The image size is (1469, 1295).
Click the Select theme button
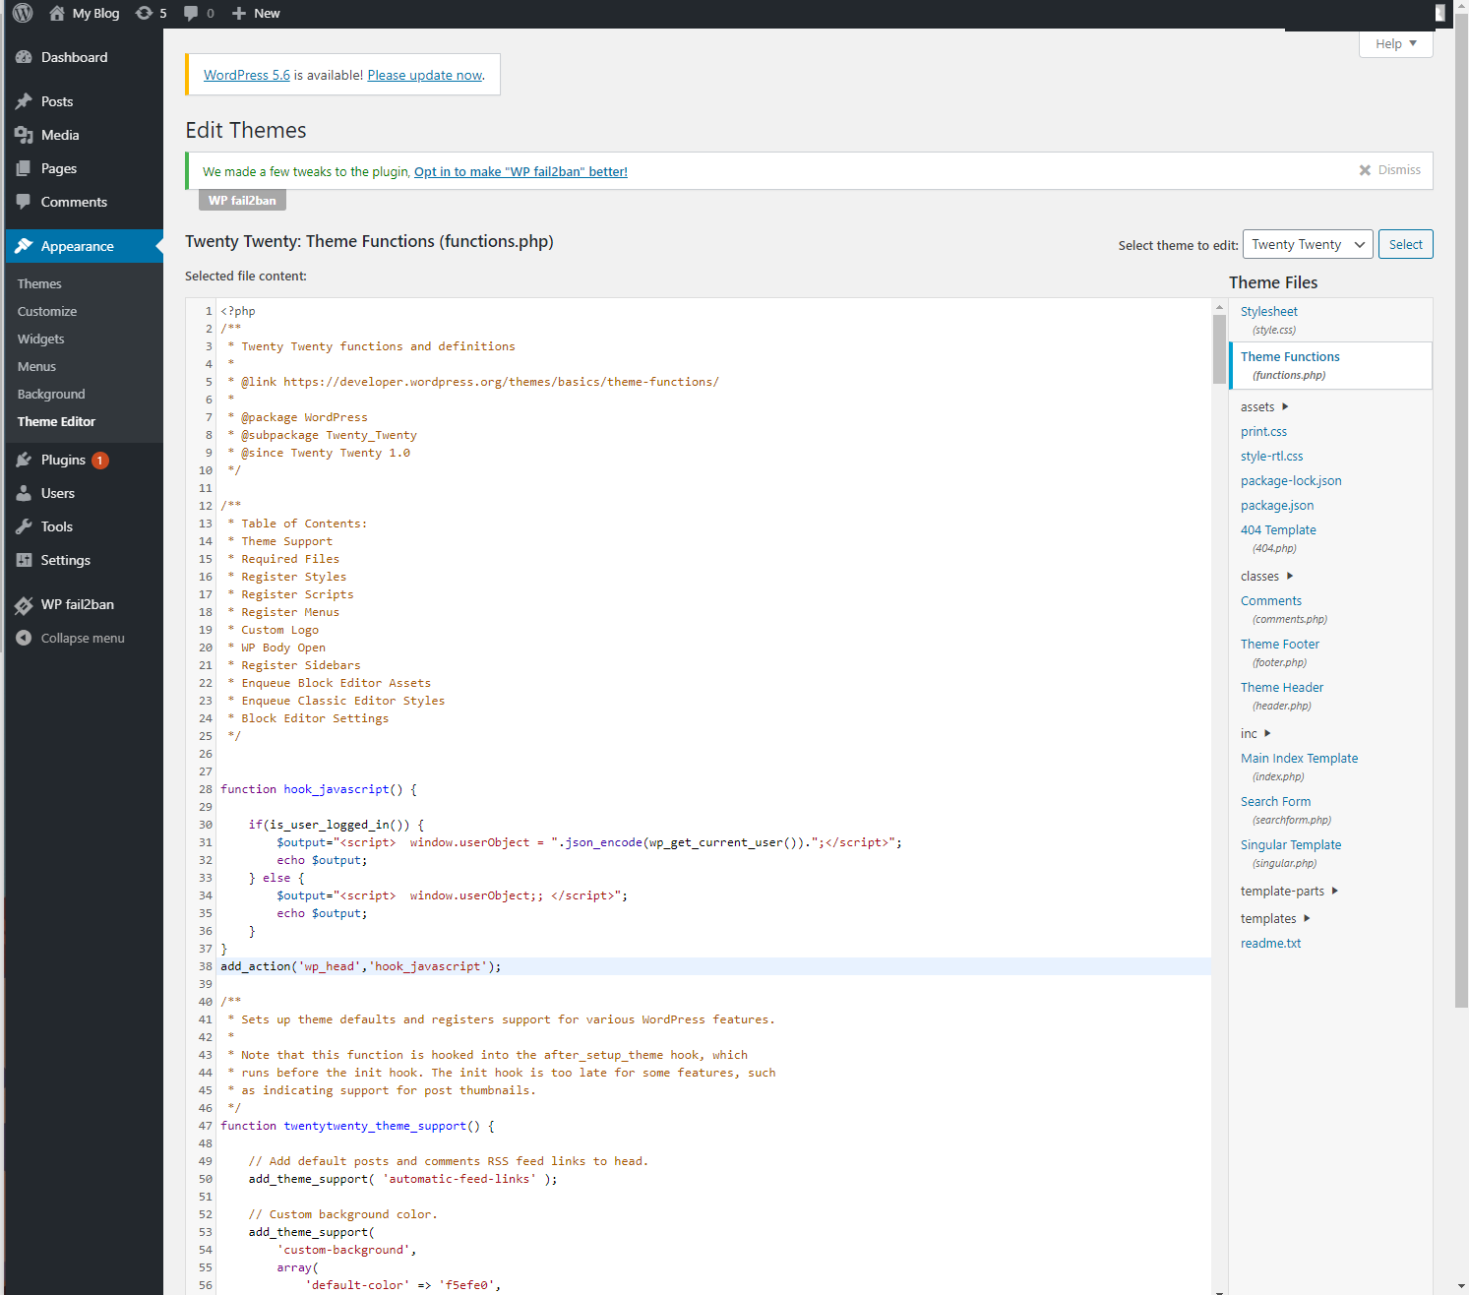click(x=1405, y=244)
